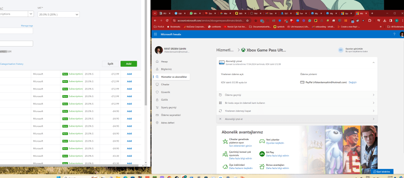
Task: Click the Split button in QuickBooks
Action: [x=111, y=64]
